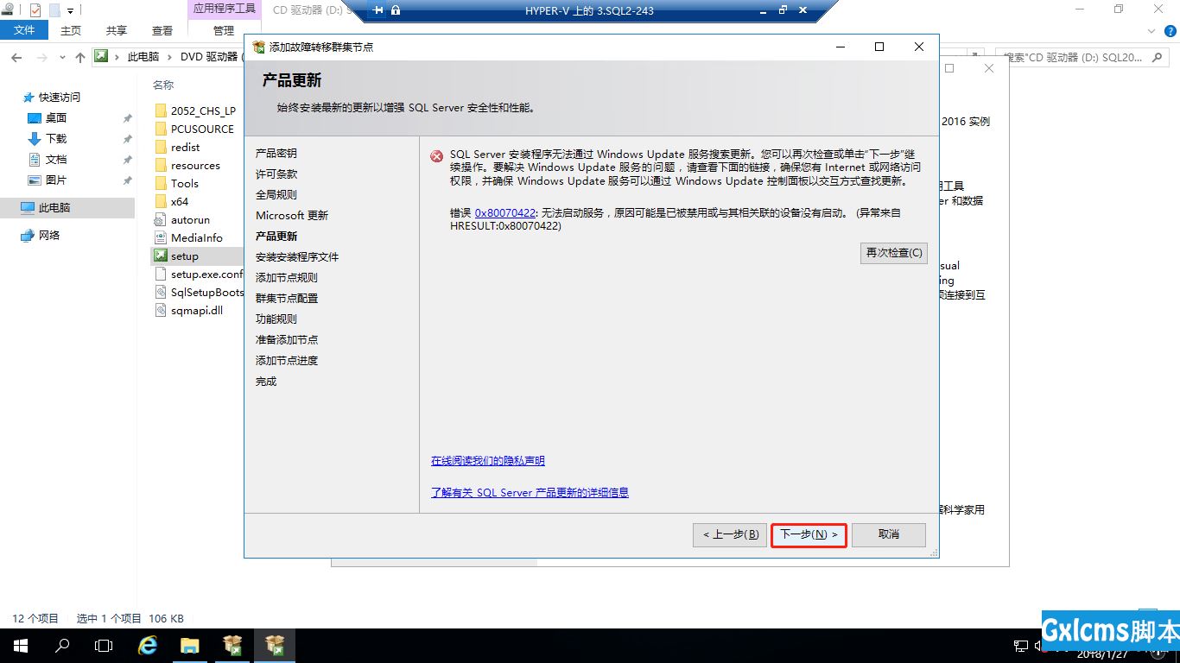This screenshot has width=1180, height=663.
Task: Select the redist folder
Action: pos(186,148)
